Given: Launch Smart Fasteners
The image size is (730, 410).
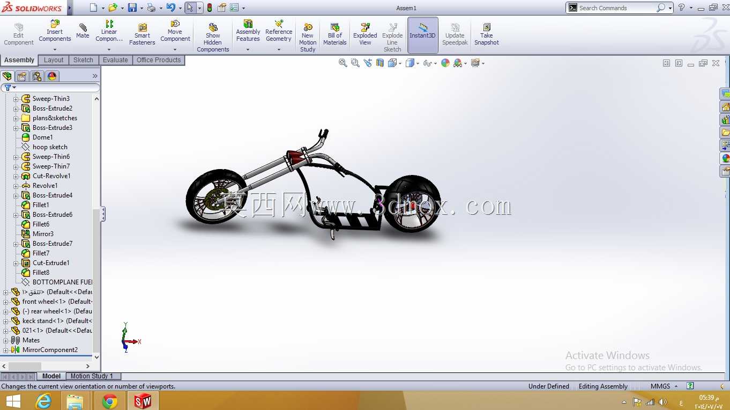Looking at the screenshot, I should [142, 35].
